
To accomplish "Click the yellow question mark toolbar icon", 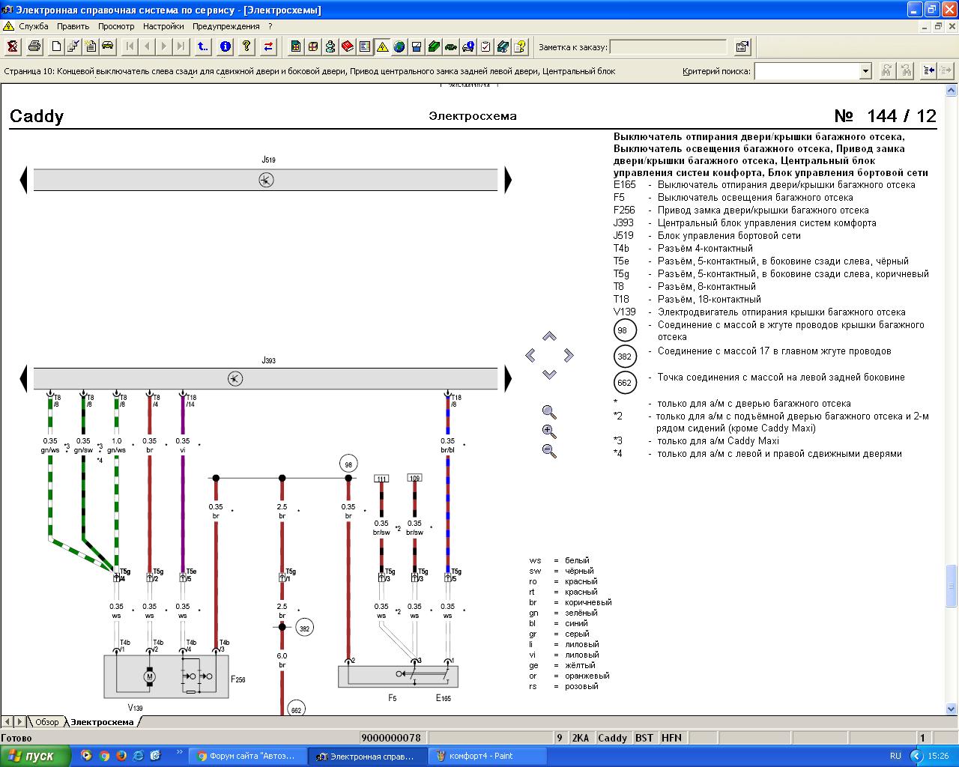I will [x=246, y=46].
